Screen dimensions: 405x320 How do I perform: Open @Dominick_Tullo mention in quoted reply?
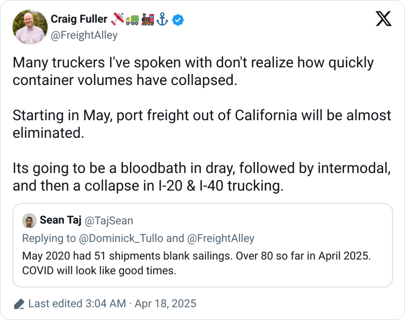[121, 238]
